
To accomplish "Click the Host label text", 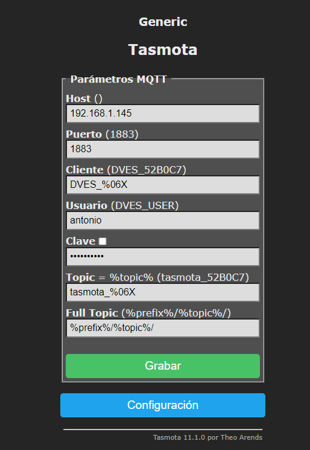I will coord(78,98).
